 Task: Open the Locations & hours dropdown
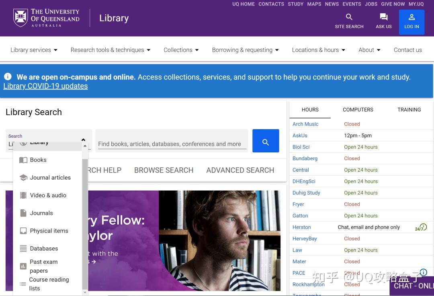pos(318,50)
